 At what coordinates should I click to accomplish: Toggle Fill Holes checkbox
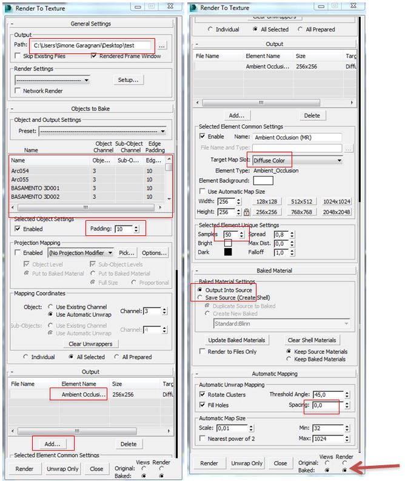(202, 405)
